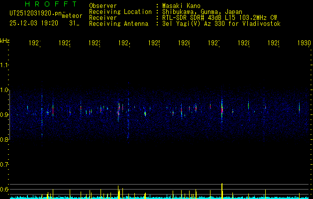Click the 1930 time axis marker
Viewport: 313px width, 199px height.
tap(304, 43)
